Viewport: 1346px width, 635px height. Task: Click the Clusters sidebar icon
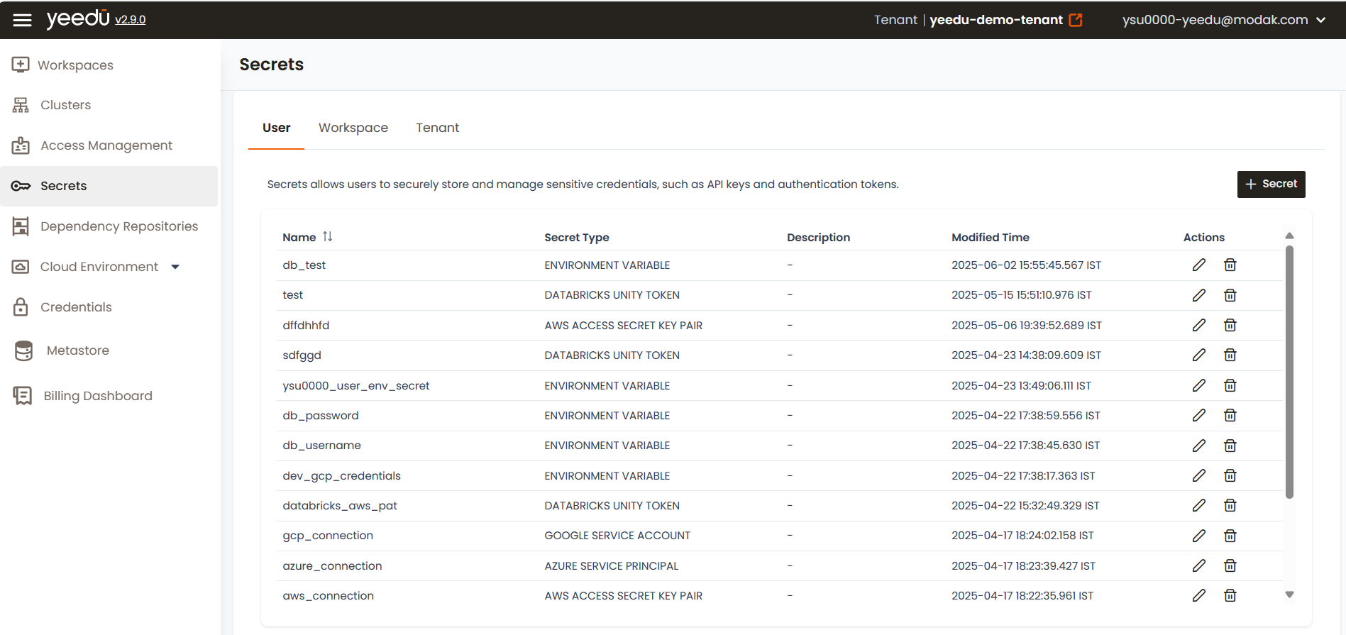coord(21,105)
